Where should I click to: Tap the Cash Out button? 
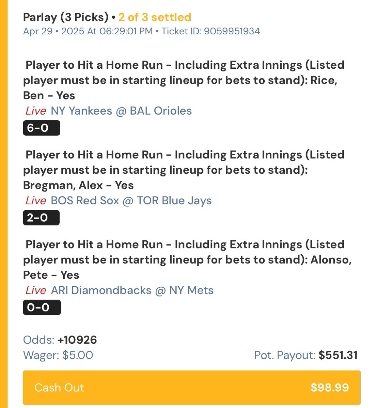pos(191,388)
